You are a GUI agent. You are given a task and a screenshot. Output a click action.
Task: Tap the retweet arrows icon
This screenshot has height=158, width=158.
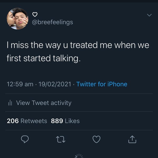(x=61, y=139)
